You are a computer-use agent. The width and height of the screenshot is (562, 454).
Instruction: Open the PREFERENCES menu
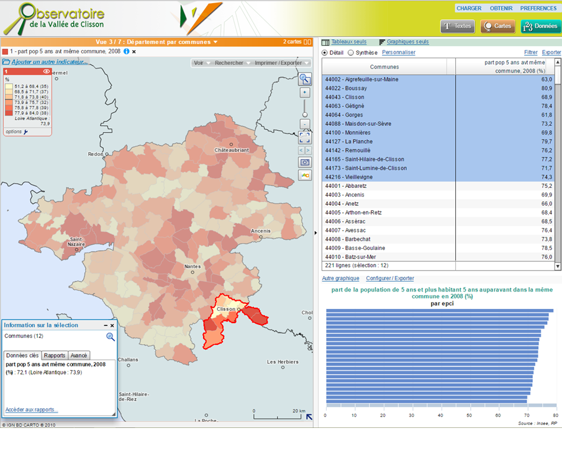(x=538, y=8)
